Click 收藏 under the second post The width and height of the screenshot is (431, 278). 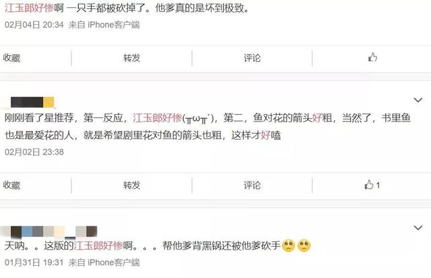click(x=11, y=185)
